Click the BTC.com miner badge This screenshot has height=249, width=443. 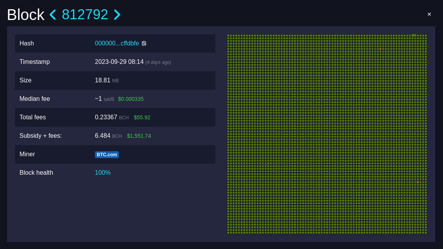pos(107,155)
